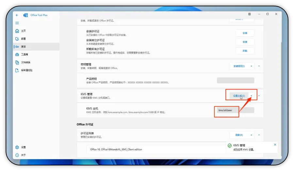Click 安装 button for 安装其它许可证
Viewport: 294px width, 171px height.
point(245,42)
